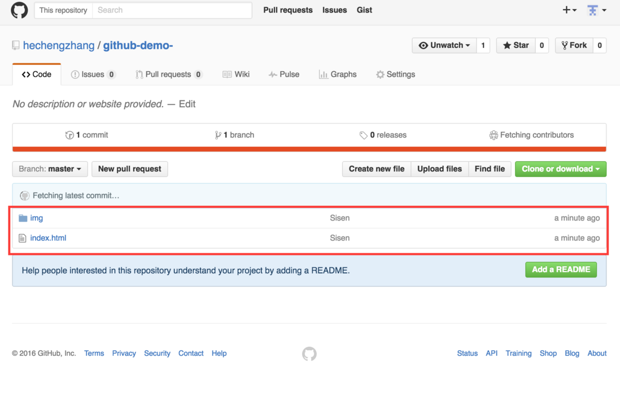Open the Unwatch dropdown
This screenshot has height=397, width=620.
pos(444,46)
